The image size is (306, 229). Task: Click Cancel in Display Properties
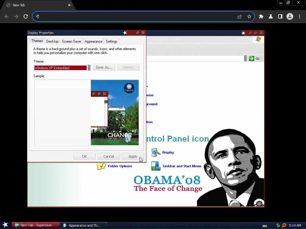[x=109, y=156]
